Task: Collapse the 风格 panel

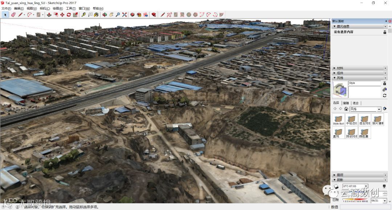Action: coord(335,78)
